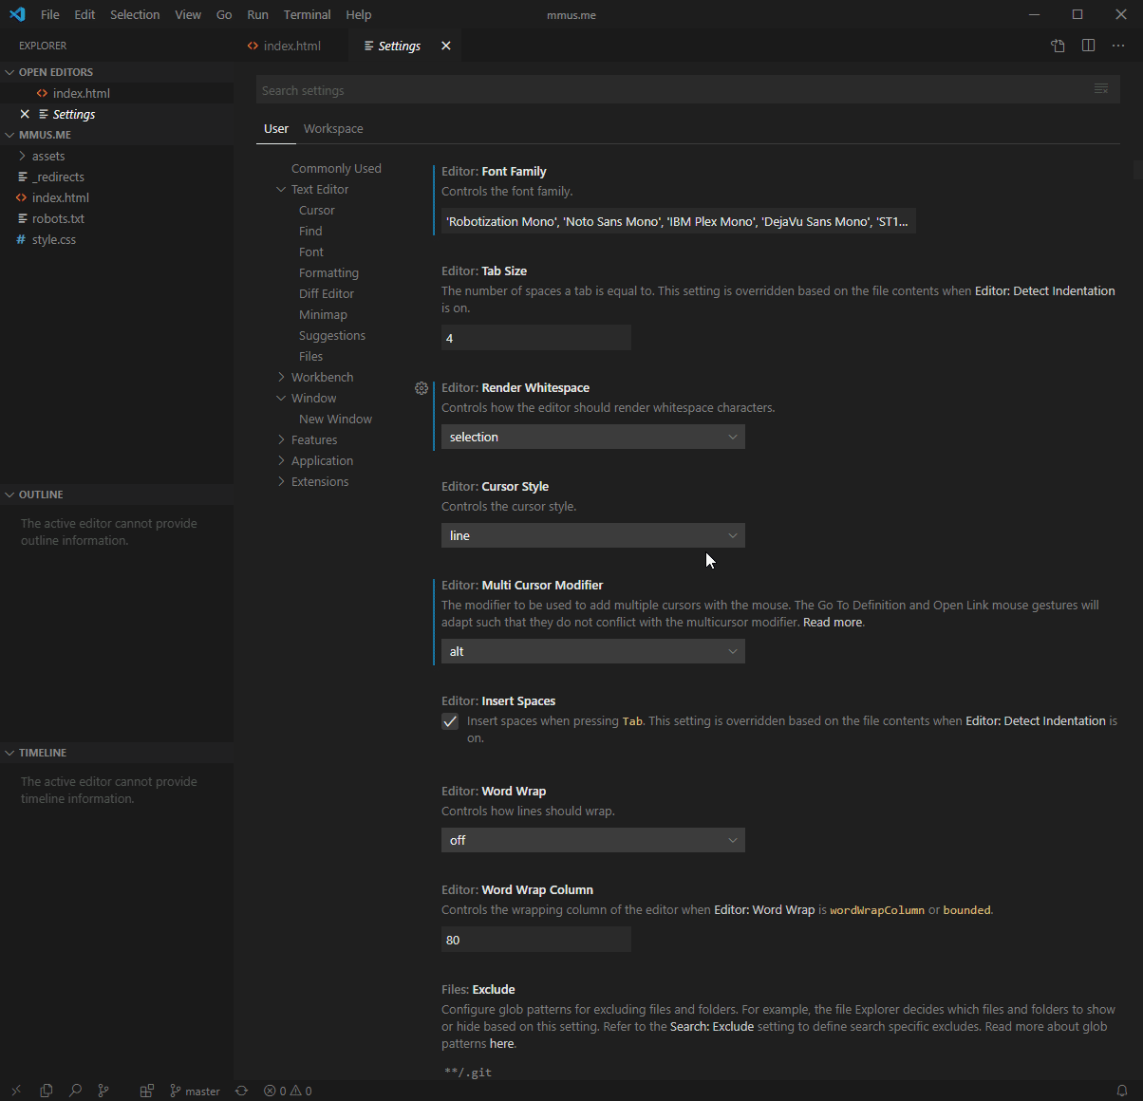The image size is (1143, 1101).
Task: Click the VS Code logo icon
Action: pos(17,14)
